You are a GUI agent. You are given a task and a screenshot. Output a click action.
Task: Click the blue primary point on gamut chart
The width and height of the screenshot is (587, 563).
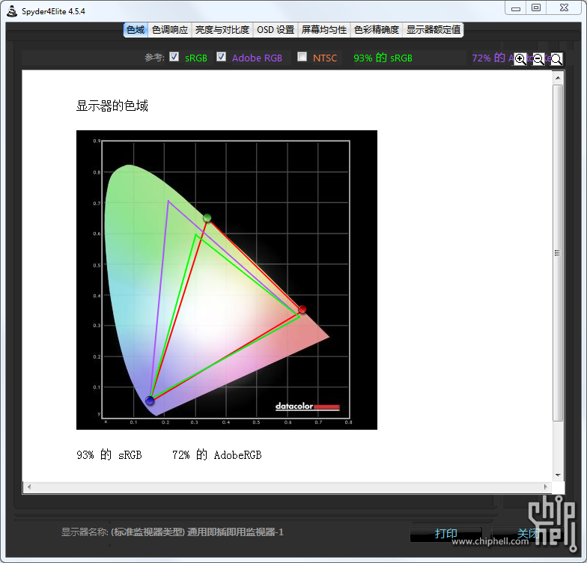click(x=150, y=401)
